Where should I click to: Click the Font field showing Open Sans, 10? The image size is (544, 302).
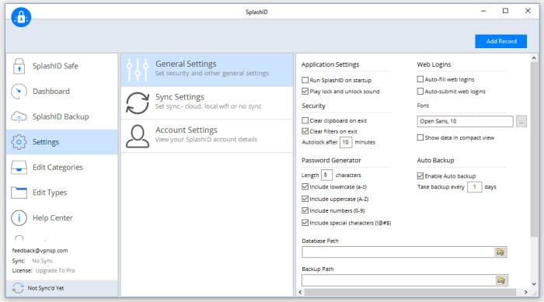[465, 121]
